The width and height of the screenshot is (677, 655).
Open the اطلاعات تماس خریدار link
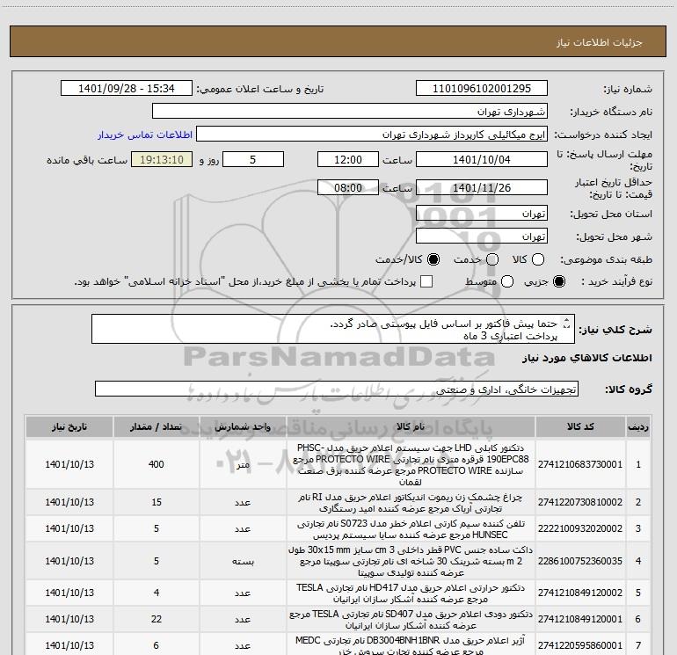(145, 135)
